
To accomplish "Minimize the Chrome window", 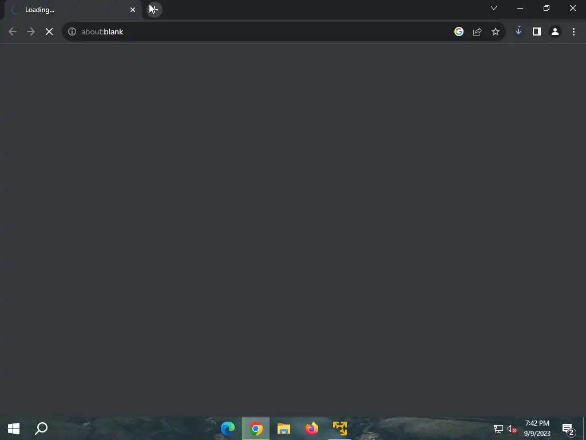I will (520, 8).
